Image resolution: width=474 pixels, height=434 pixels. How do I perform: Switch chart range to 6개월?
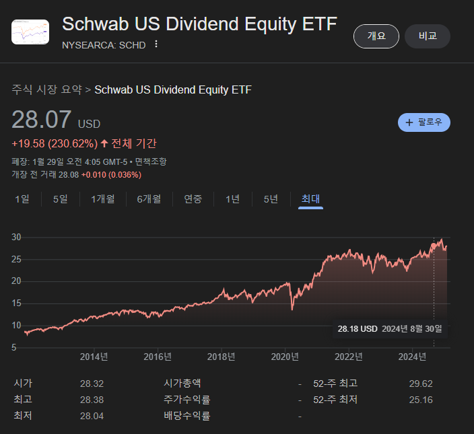pos(149,199)
